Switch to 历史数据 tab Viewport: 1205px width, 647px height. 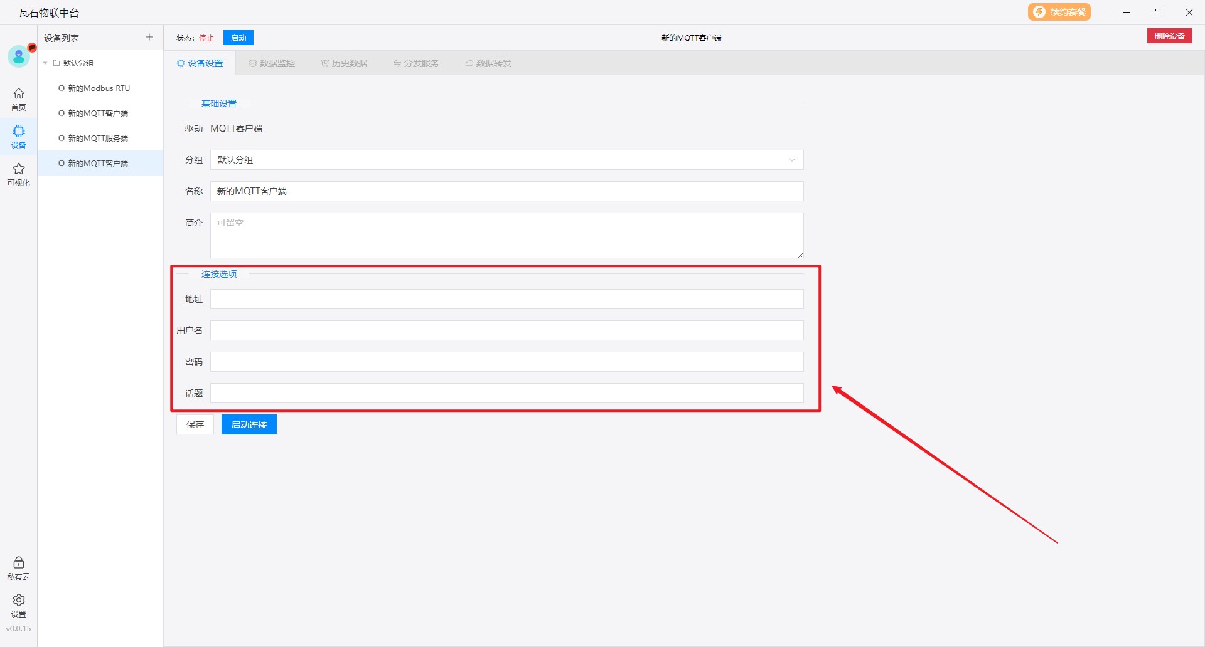344,63
